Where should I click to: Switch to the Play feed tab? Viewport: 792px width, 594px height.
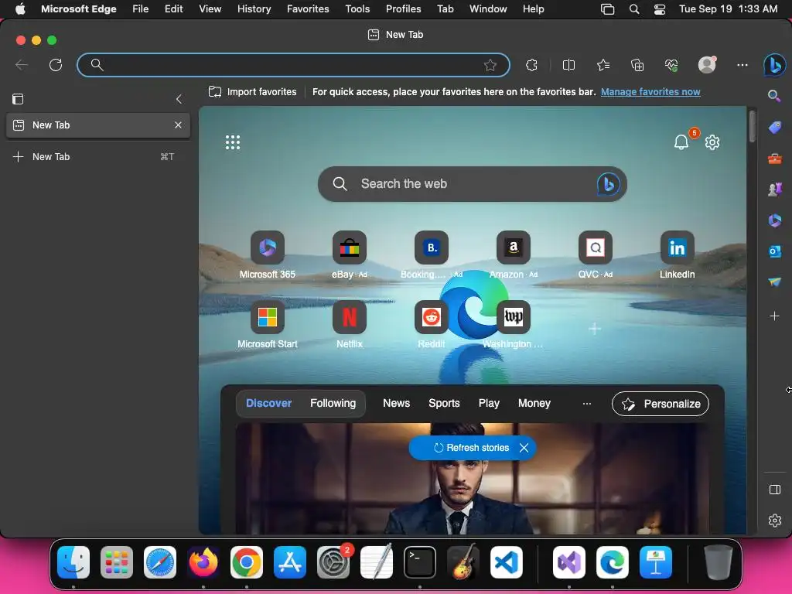pos(489,403)
